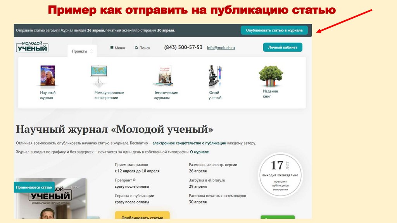Click 'Размещение электр. версии' label
Image resolution: width=397 pixels, height=223 pixels.
tap(213, 165)
